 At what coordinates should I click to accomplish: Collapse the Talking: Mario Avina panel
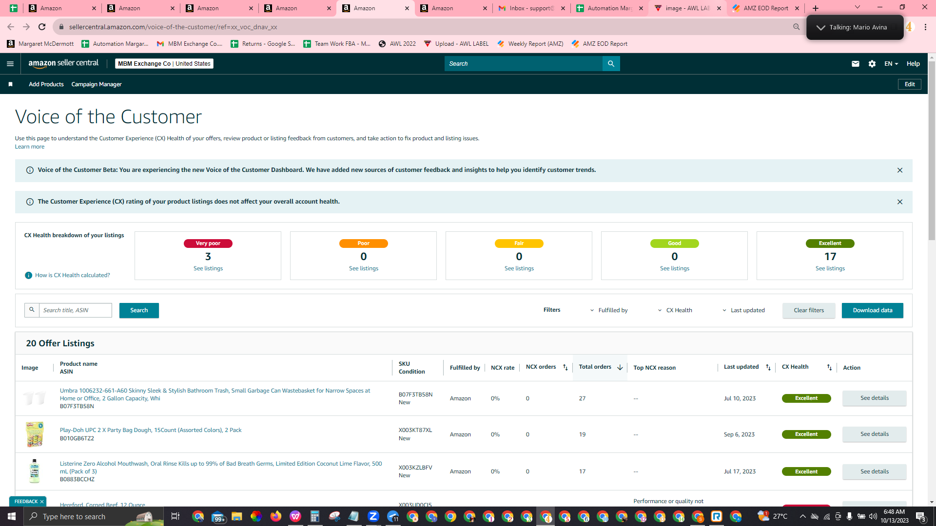pyautogui.click(x=821, y=28)
